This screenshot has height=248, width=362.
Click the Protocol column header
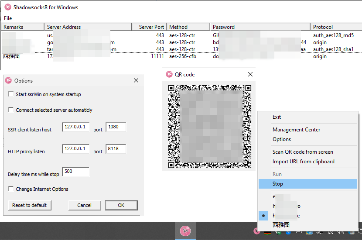click(x=336, y=27)
